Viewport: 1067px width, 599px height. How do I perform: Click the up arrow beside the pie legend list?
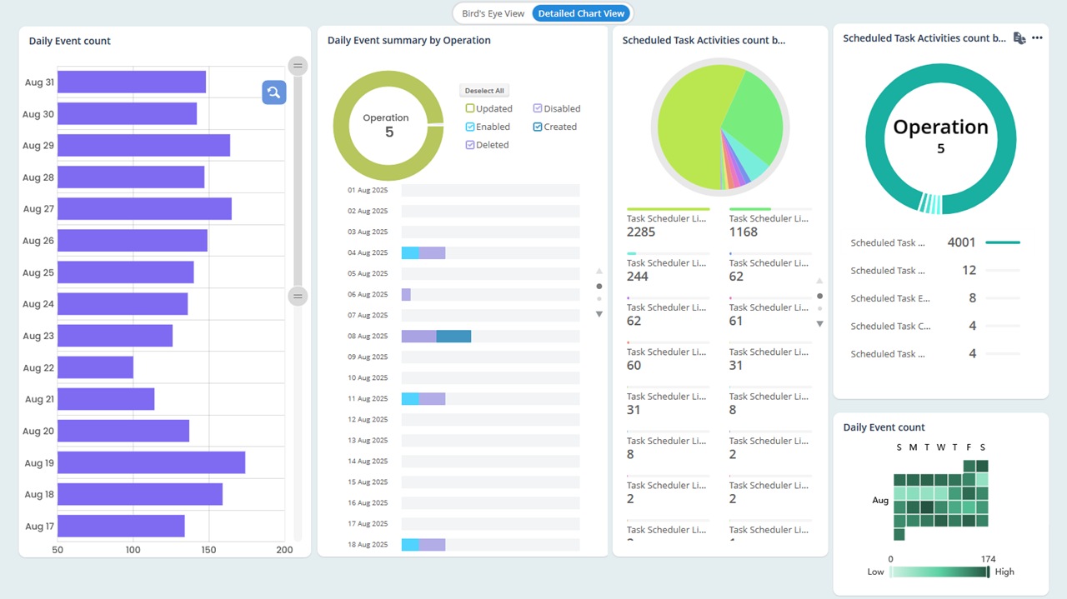819,281
